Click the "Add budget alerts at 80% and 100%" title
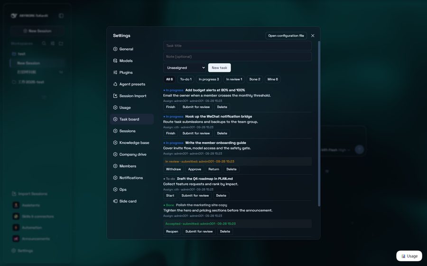Viewport: 427px width, 266px height. [215, 90]
